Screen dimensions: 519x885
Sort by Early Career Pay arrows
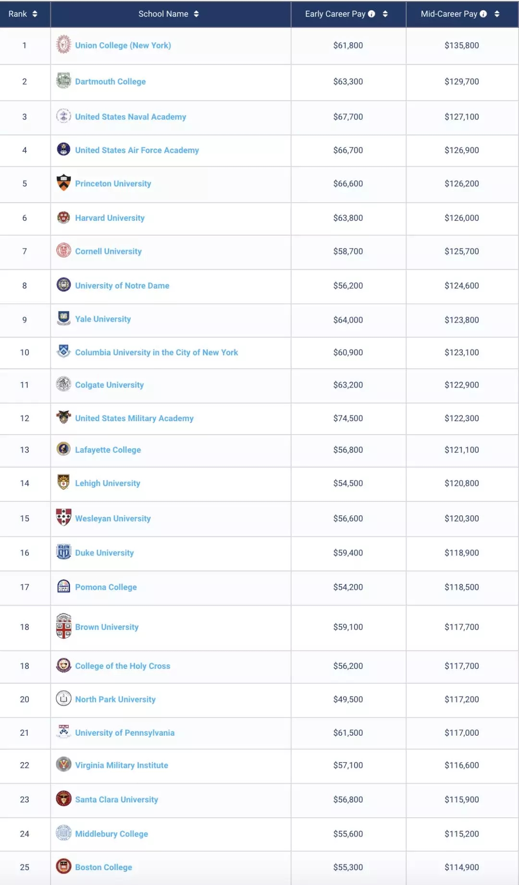(x=385, y=14)
